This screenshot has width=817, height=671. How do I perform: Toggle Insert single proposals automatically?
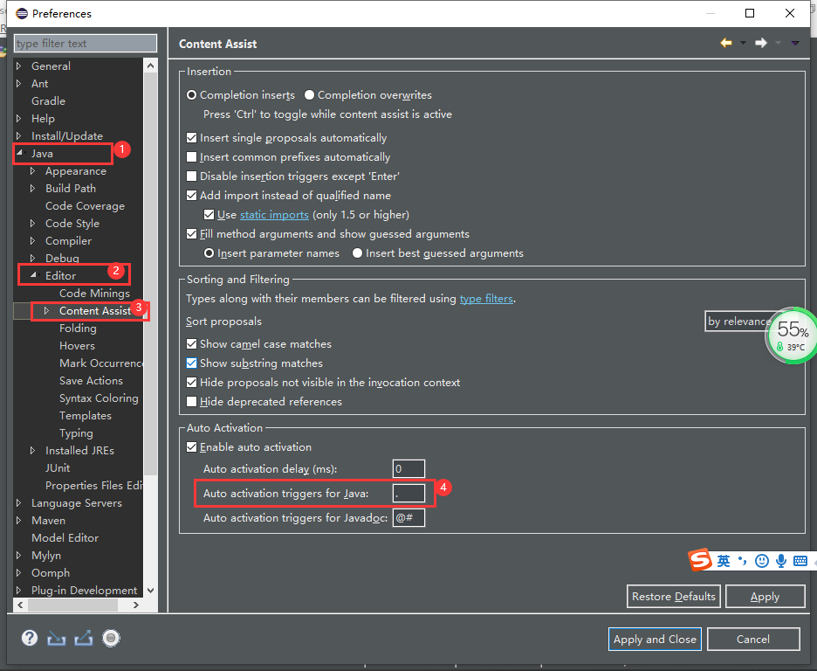click(x=192, y=138)
